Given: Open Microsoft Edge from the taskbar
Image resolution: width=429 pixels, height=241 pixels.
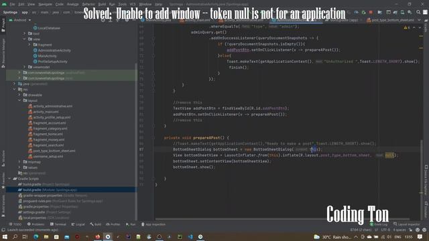Looking at the screenshot, I should coord(36,236).
